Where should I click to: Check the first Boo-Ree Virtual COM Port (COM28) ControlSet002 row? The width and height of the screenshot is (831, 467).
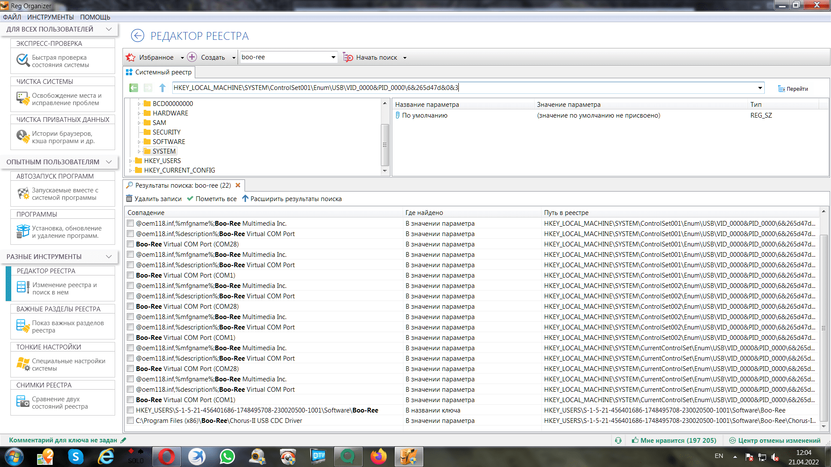[130, 306]
